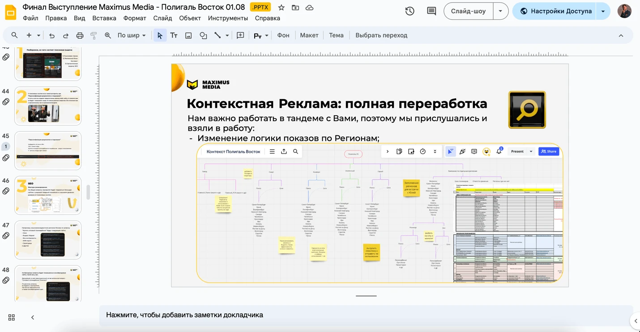The height and width of the screenshot is (332, 640).
Task: Expand the right side panel
Action: [x=636, y=320]
